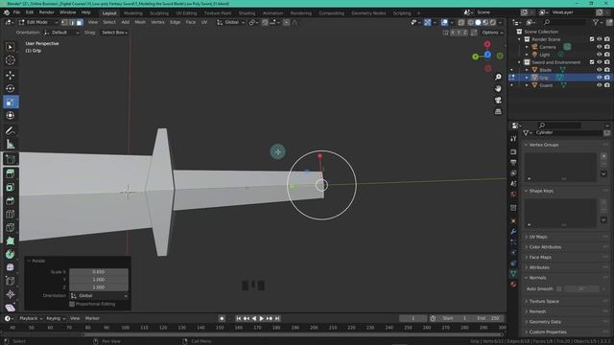The image size is (614, 345).
Task: Open the Mesh menu in viewport header
Action: [x=140, y=22]
